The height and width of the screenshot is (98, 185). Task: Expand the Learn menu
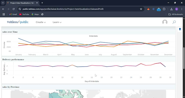(57, 22)
